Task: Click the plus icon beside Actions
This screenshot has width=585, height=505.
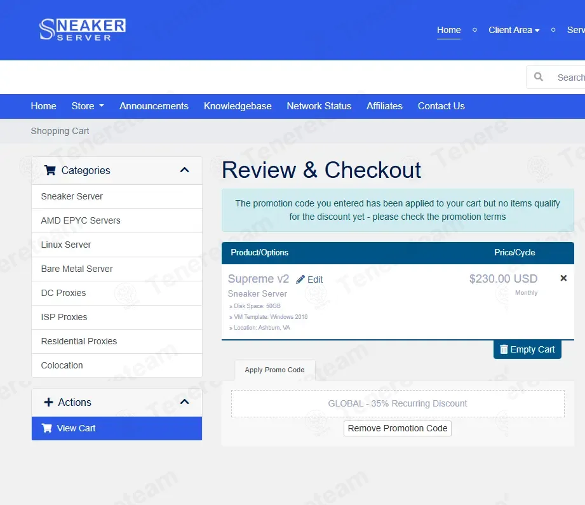Action: pos(48,402)
